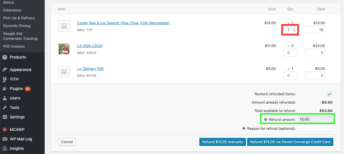Open Pick-Up & Delivery submenu item
The height and width of the screenshot is (154, 344).
pyautogui.click(x=19, y=18)
